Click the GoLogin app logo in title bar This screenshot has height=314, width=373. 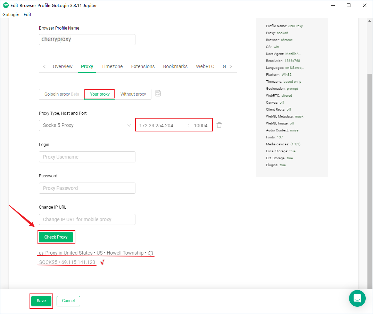click(6, 6)
